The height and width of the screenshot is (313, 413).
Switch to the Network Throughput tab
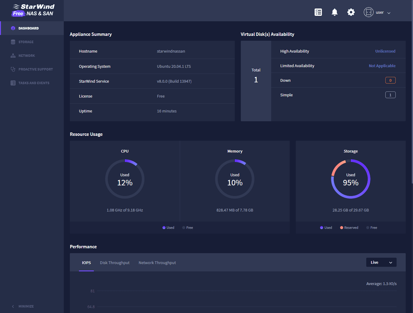click(x=157, y=263)
